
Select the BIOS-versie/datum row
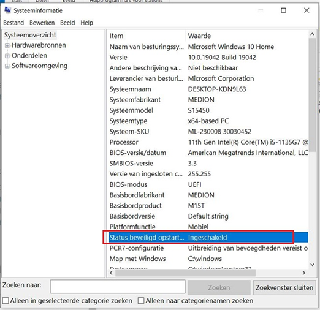click(x=208, y=153)
